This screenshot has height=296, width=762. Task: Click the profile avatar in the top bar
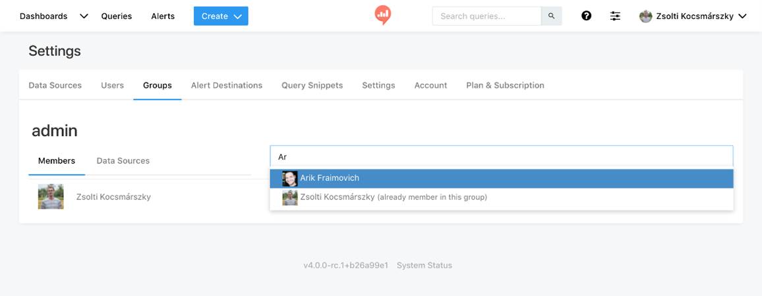(645, 16)
